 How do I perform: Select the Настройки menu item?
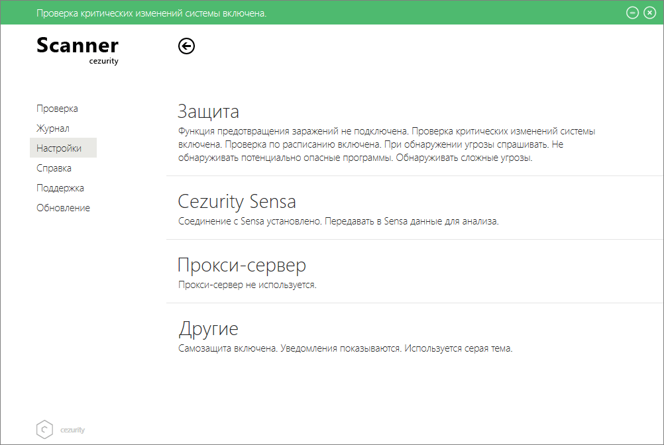click(63, 148)
